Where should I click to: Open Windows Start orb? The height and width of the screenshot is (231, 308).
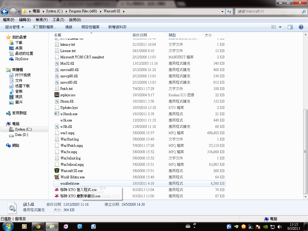pyautogui.click(x=8, y=226)
